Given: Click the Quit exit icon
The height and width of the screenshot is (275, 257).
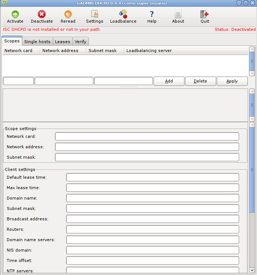Looking at the screenshot, I should point(205,14).
